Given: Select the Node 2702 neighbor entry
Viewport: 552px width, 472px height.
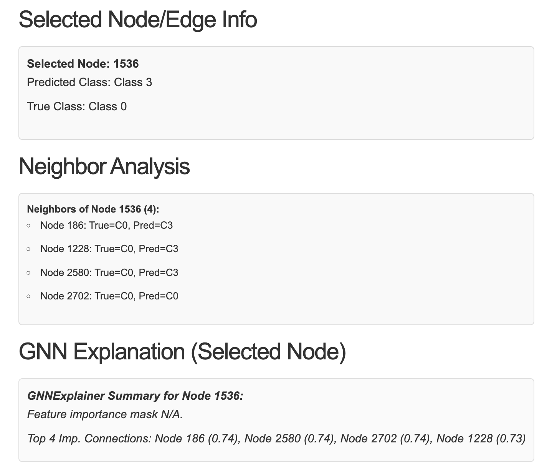Looking at the screenshot, I should click(109, 296).
